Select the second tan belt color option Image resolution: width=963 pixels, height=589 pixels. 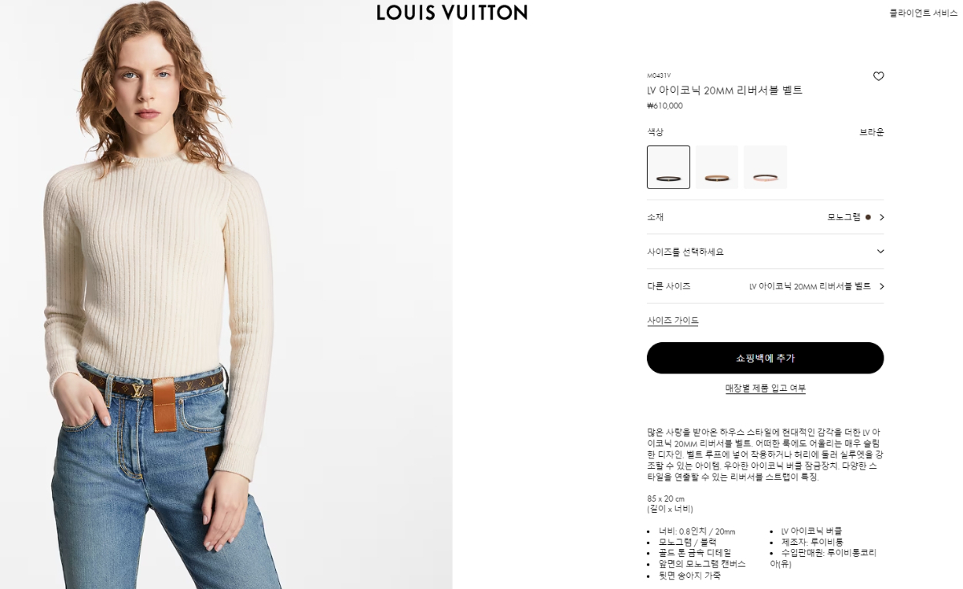coord(717,167)
